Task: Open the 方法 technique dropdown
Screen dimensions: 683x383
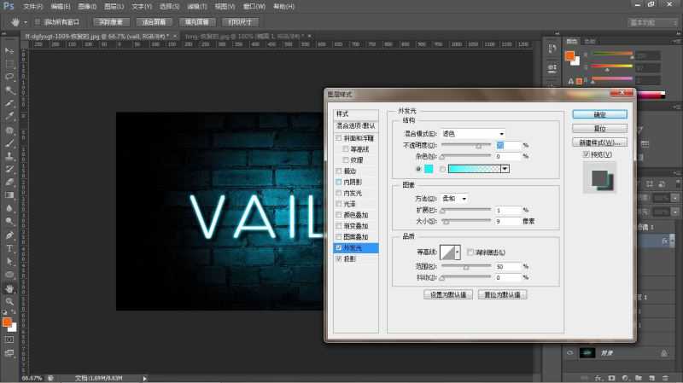Action: tap(452, 198)
